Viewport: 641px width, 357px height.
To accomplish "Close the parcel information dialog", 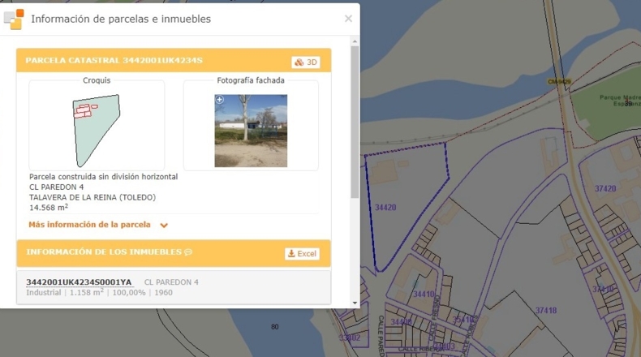I will [348, 19].
